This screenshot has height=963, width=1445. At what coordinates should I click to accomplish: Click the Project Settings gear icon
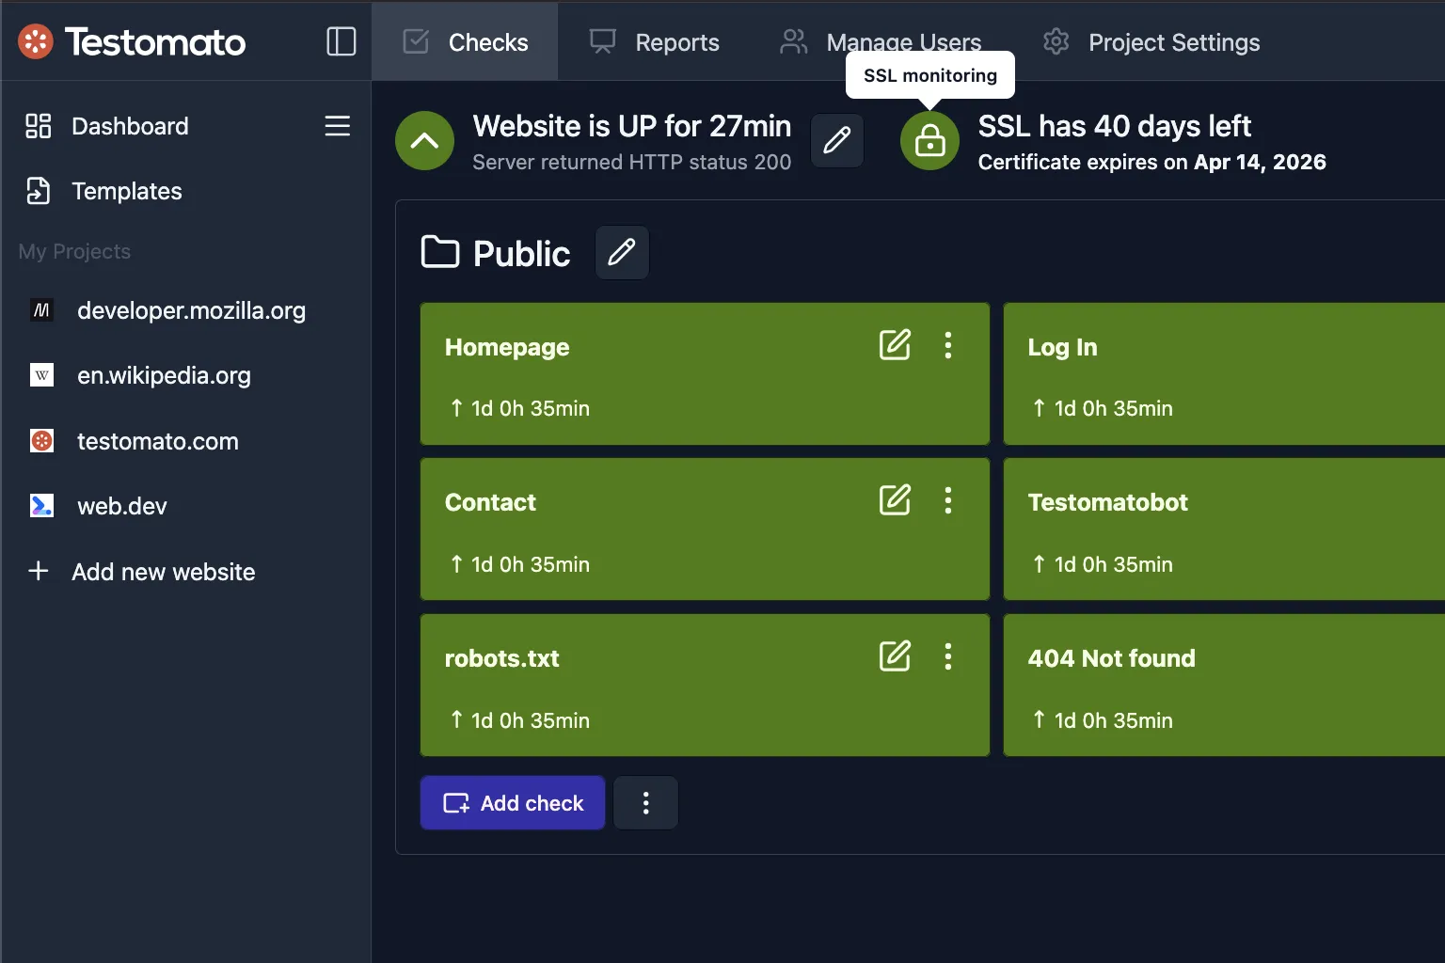[x=1056, y=41]
